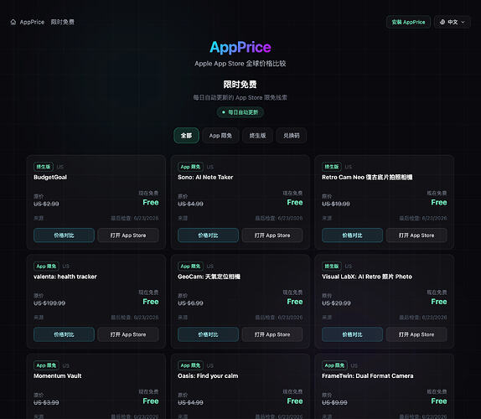Expand the 中文 language dropdown chevron

pyautogui.click(x=463, y=22)
